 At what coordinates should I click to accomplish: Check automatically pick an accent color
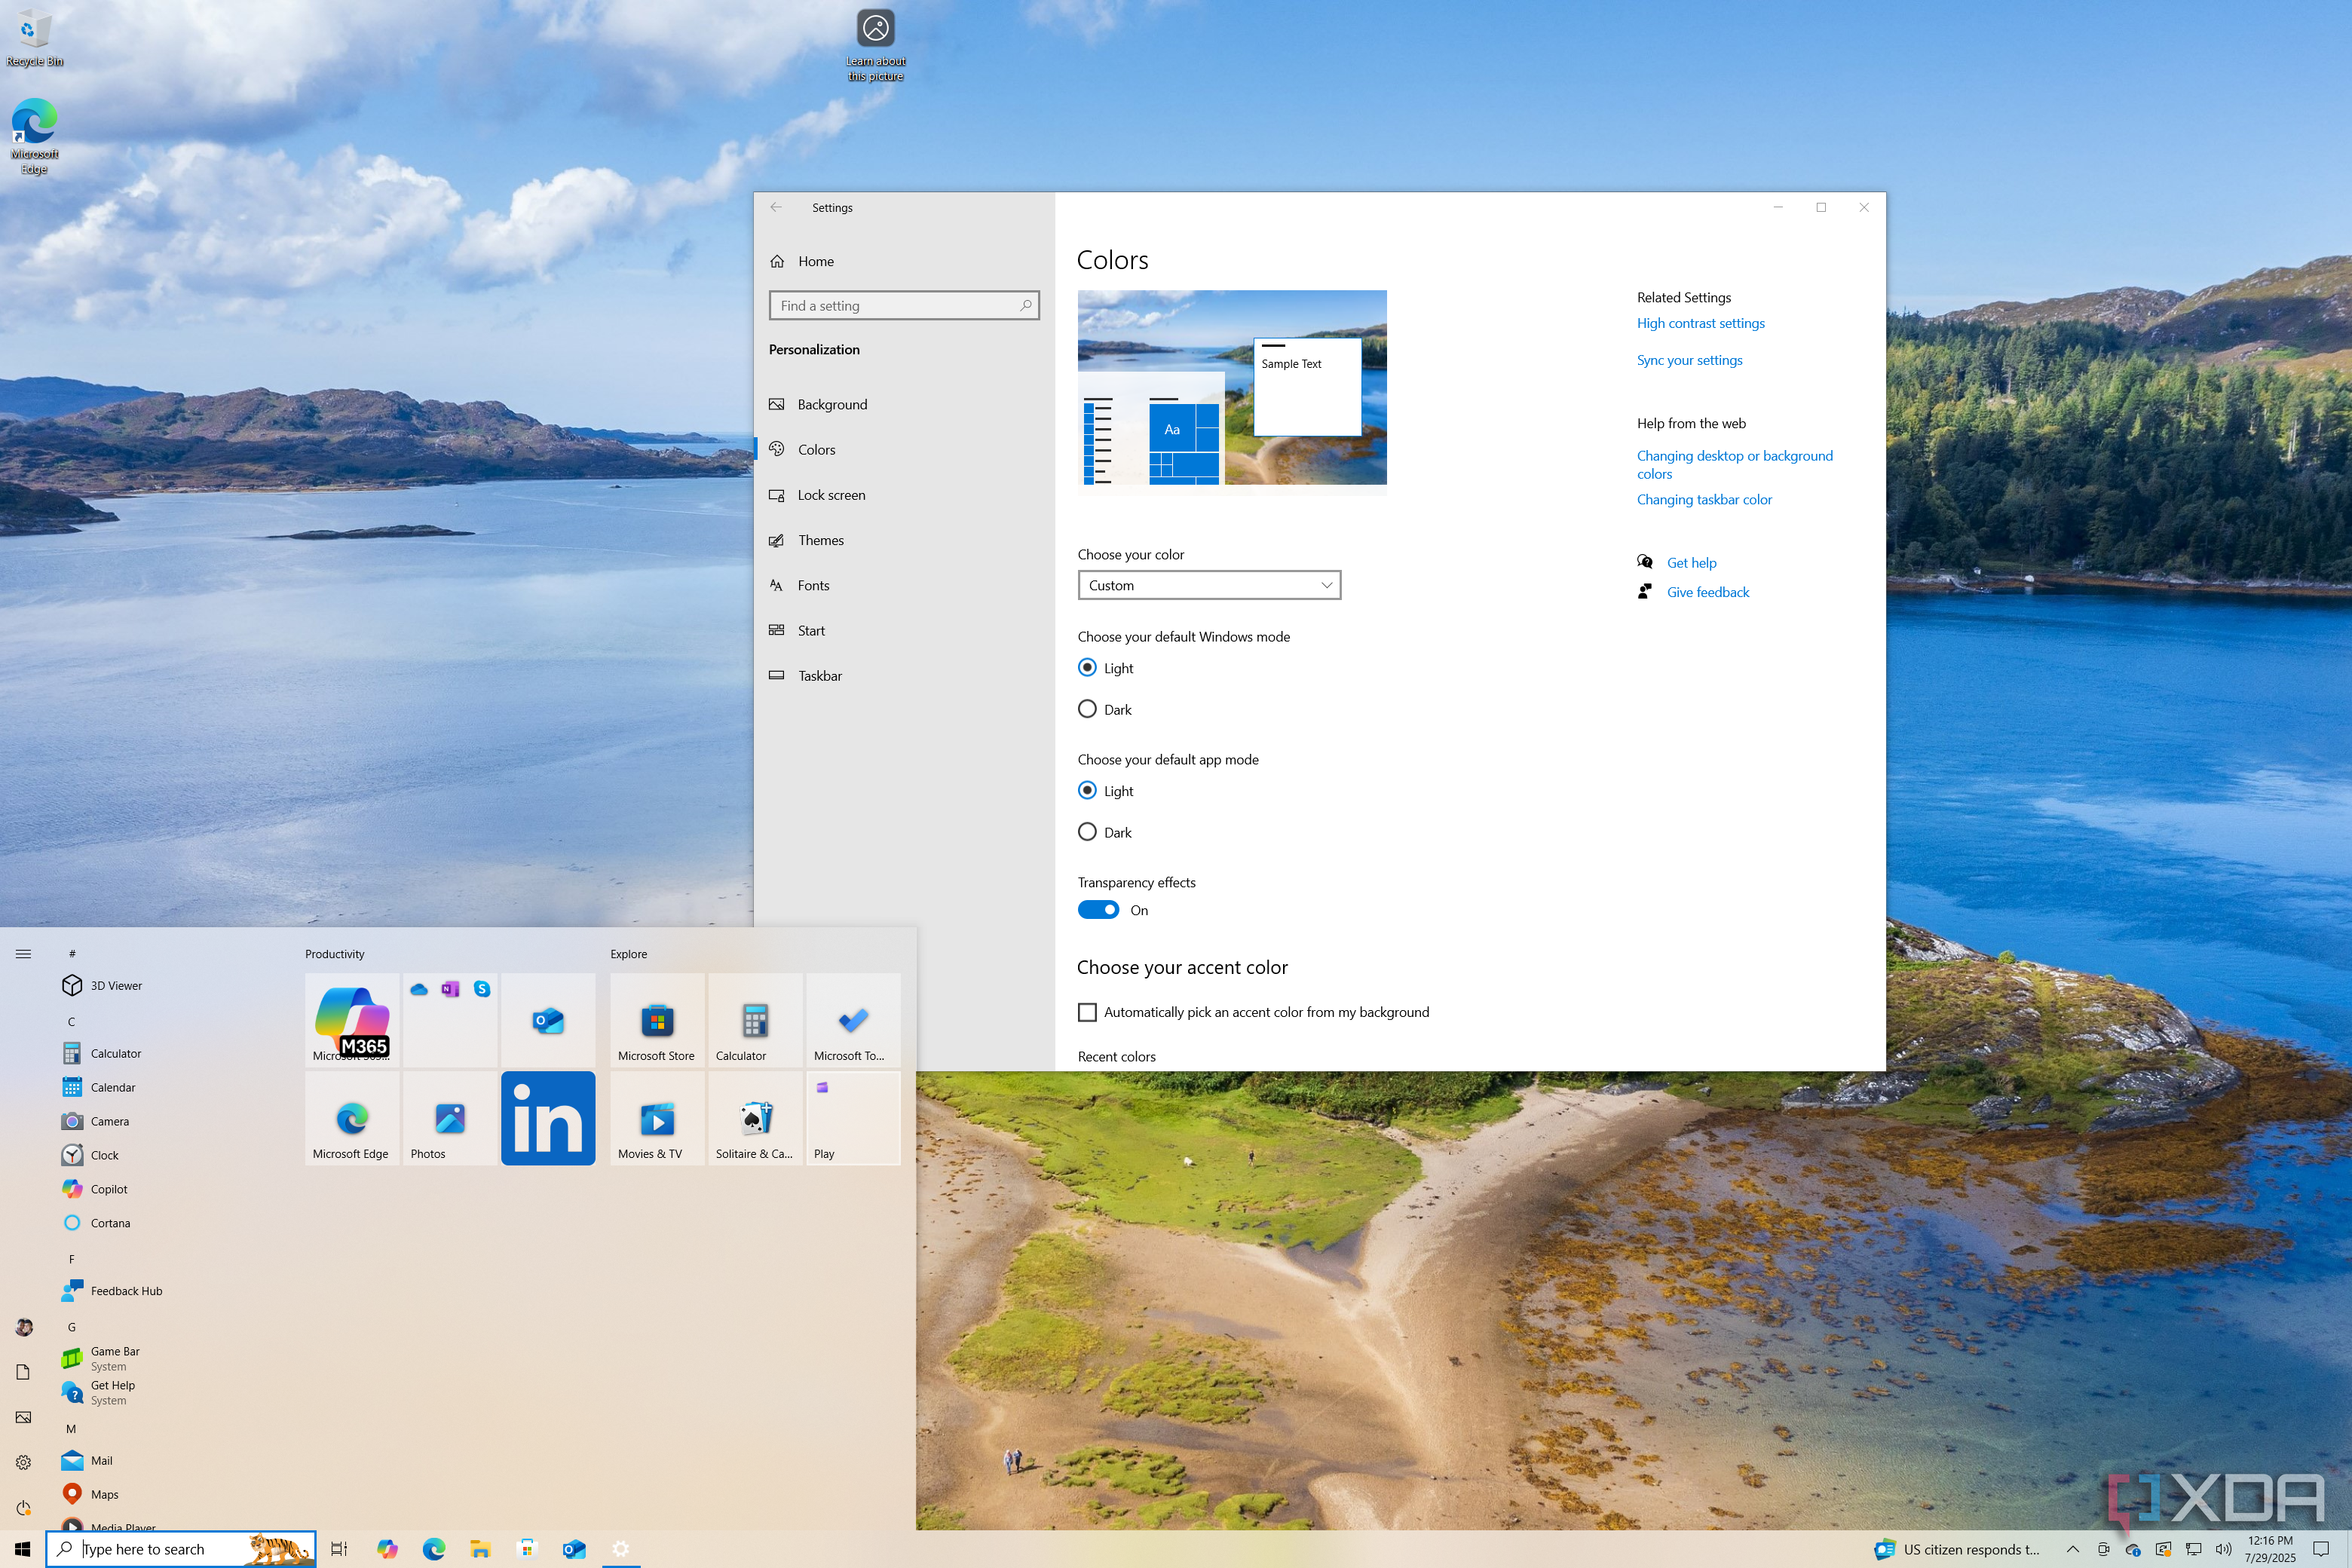click(1087, 1012)
